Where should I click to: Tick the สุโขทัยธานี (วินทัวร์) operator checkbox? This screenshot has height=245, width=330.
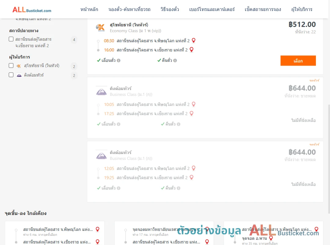point(11,66)
